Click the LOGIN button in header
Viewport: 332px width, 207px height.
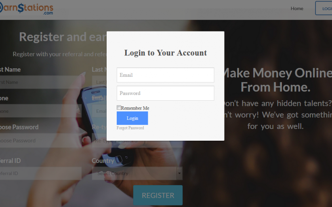[x=324, y=8]
